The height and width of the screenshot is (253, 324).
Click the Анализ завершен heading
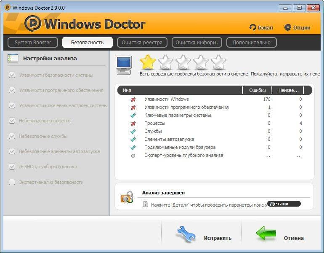[163, 193]
